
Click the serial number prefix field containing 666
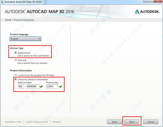point(21,86)
